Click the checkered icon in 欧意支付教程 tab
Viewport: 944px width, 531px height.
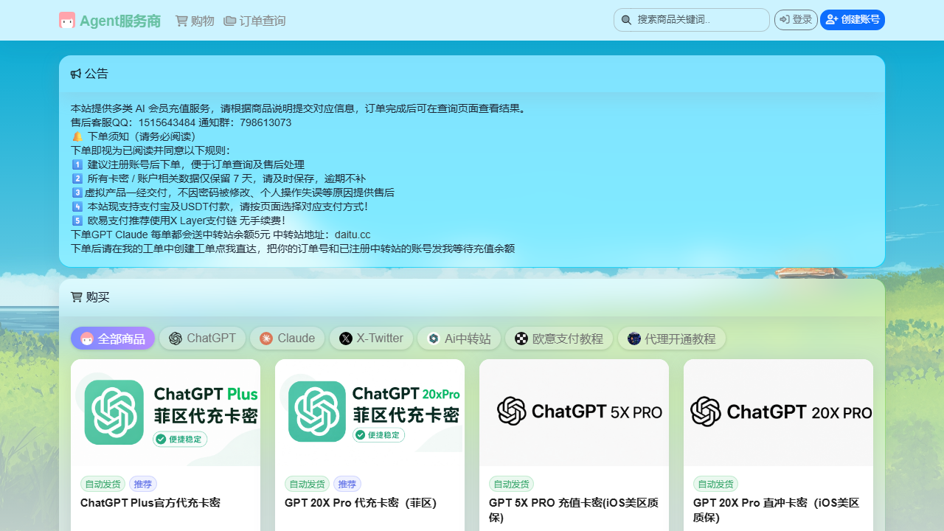[521, 339]
